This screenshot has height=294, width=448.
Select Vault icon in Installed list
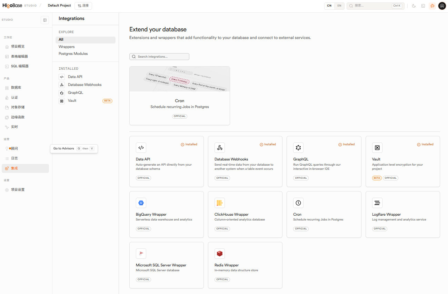click(x=62, y=101)
